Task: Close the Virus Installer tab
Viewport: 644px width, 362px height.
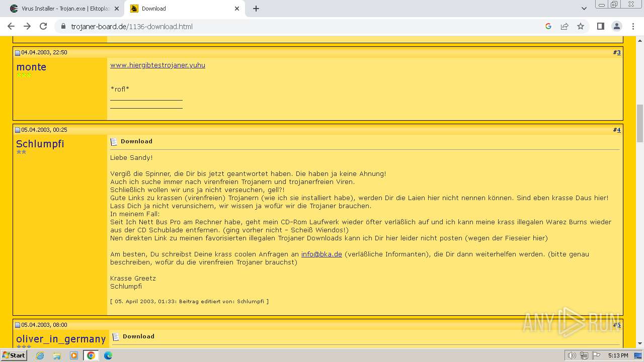Action: pyautogui.click(x=116, y=9)
